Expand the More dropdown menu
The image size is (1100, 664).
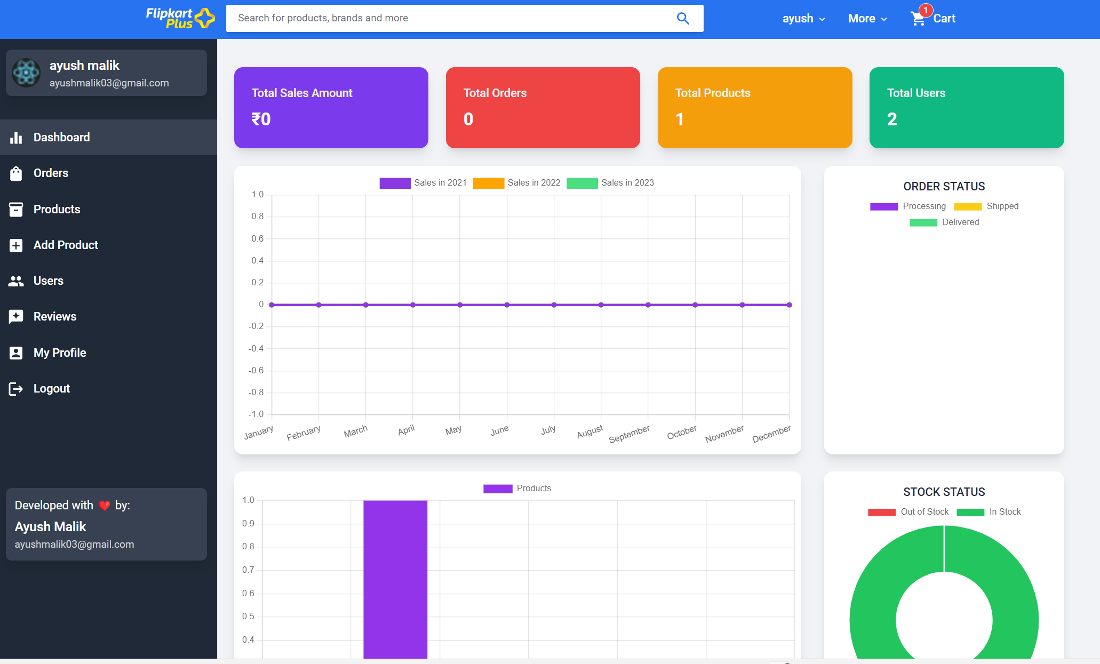(867, 19)
